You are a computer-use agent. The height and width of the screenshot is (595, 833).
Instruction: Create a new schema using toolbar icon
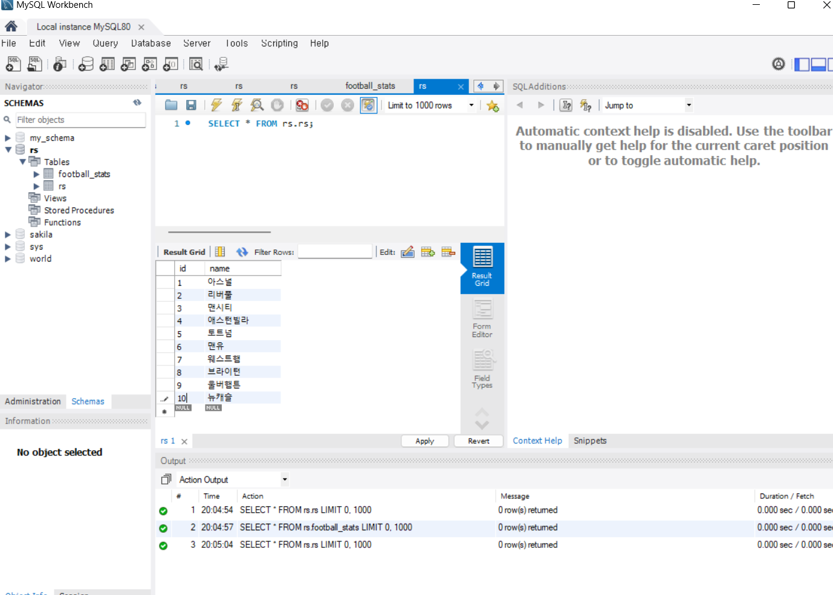pos(86,64)
